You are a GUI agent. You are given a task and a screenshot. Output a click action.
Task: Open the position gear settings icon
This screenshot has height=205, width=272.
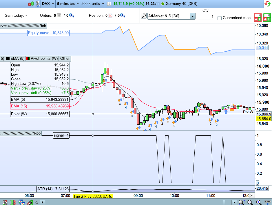pyautogui.click(x=123, y=16)
